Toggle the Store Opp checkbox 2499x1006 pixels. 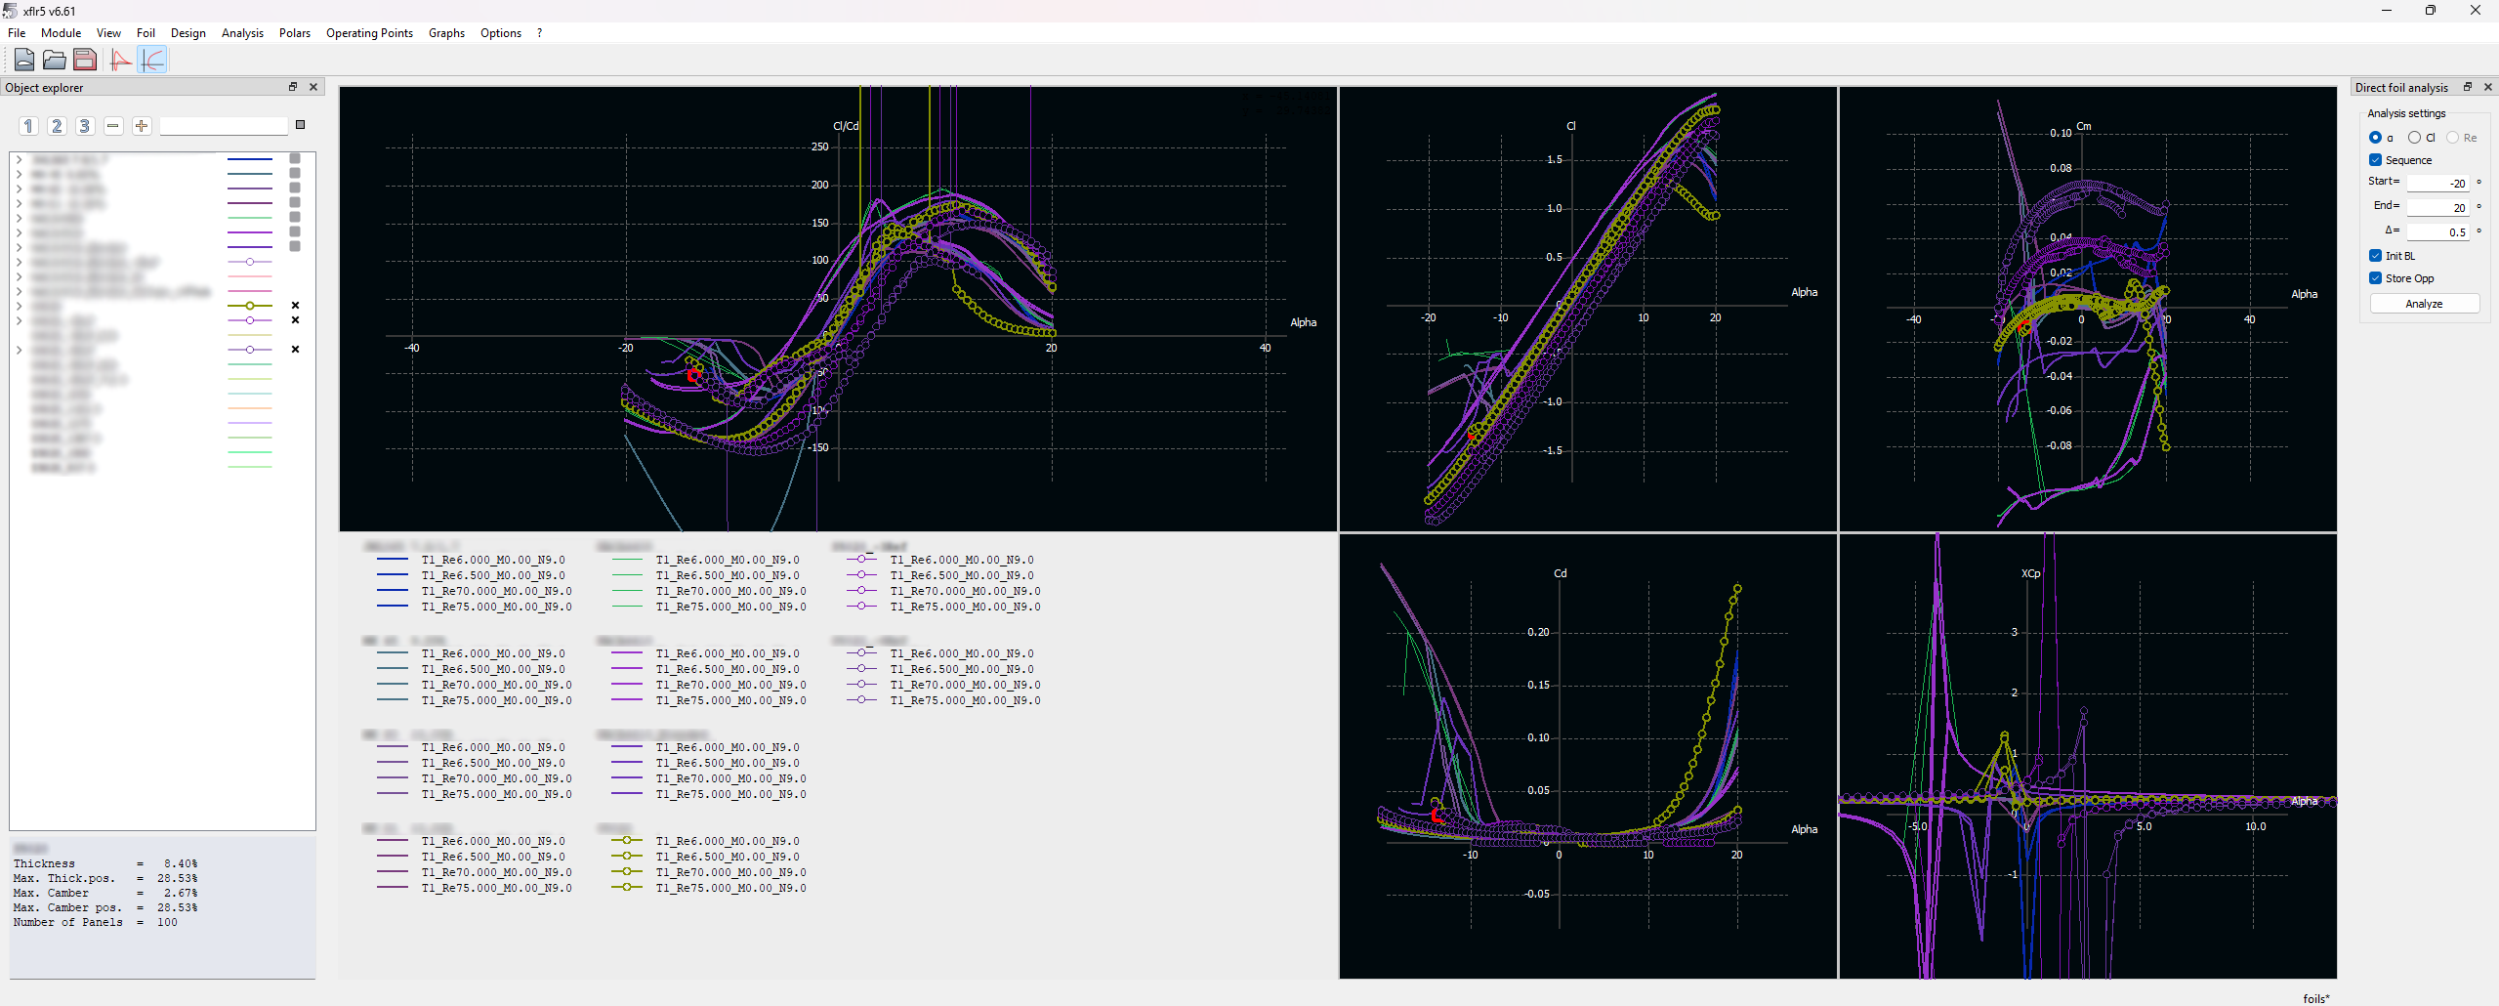(x=2375, y=278)
